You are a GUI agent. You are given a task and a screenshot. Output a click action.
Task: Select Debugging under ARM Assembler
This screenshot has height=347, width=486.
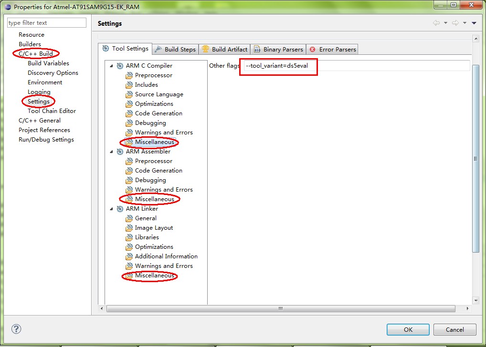(150, 181)
